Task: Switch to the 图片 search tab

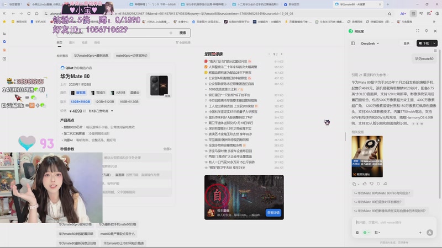Action: 72,43
